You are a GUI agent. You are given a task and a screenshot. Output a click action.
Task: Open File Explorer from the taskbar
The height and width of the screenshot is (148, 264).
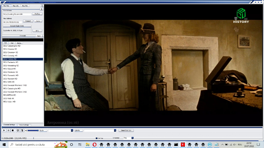(88, 145)
